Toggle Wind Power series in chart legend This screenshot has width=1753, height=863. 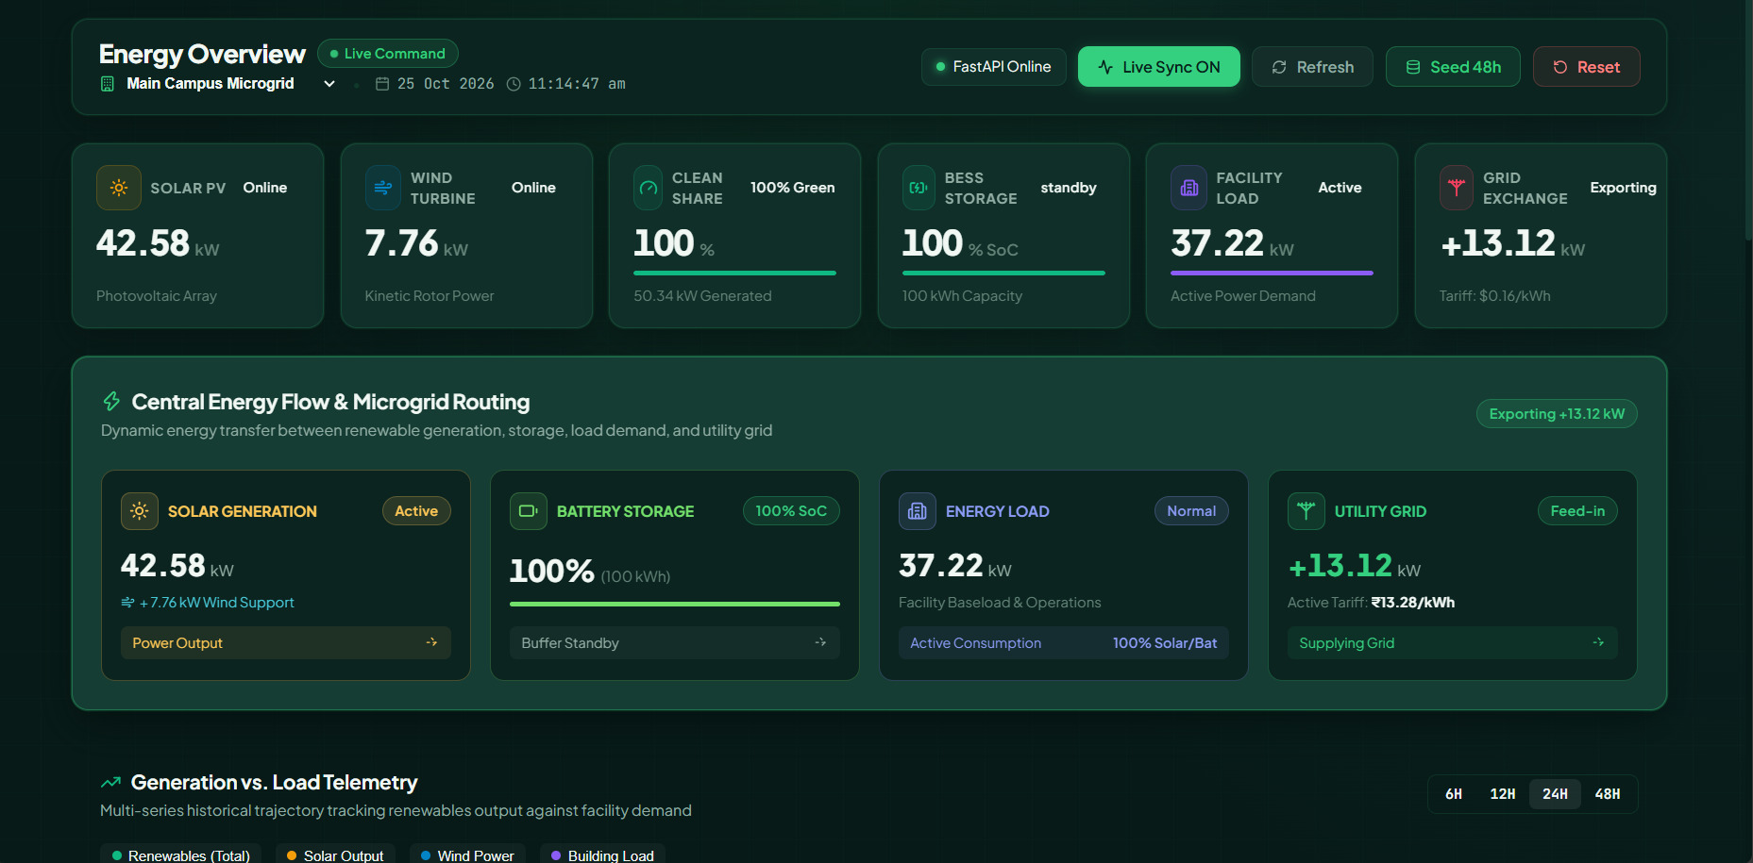467,855
